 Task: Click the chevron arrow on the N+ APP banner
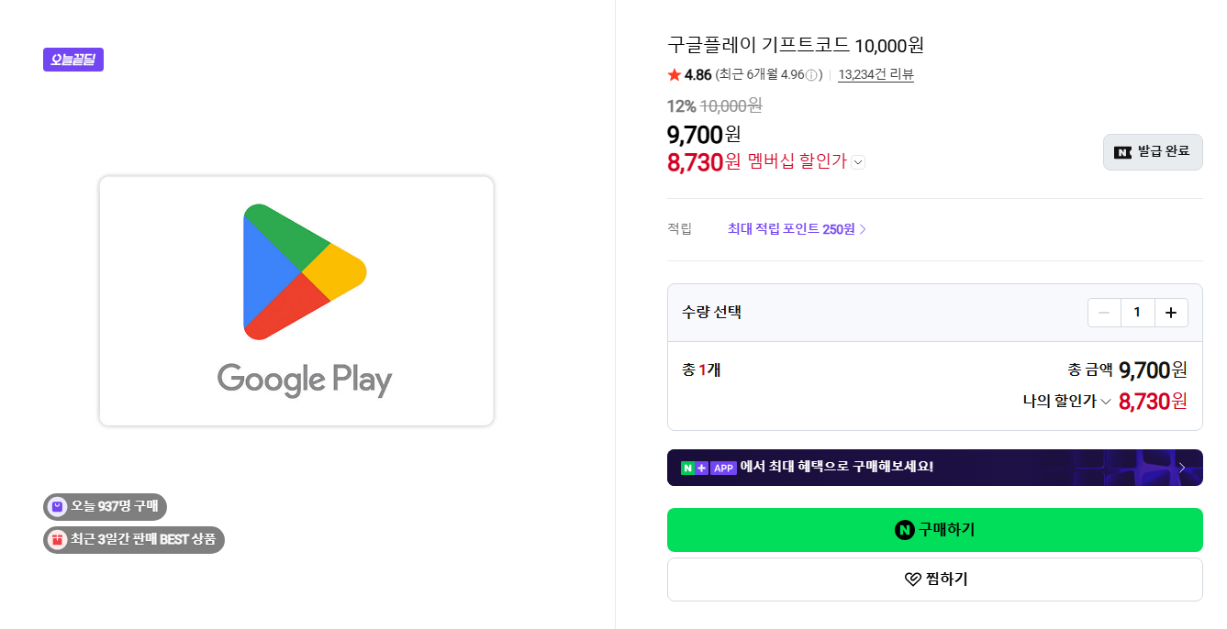click(1183, 468)
